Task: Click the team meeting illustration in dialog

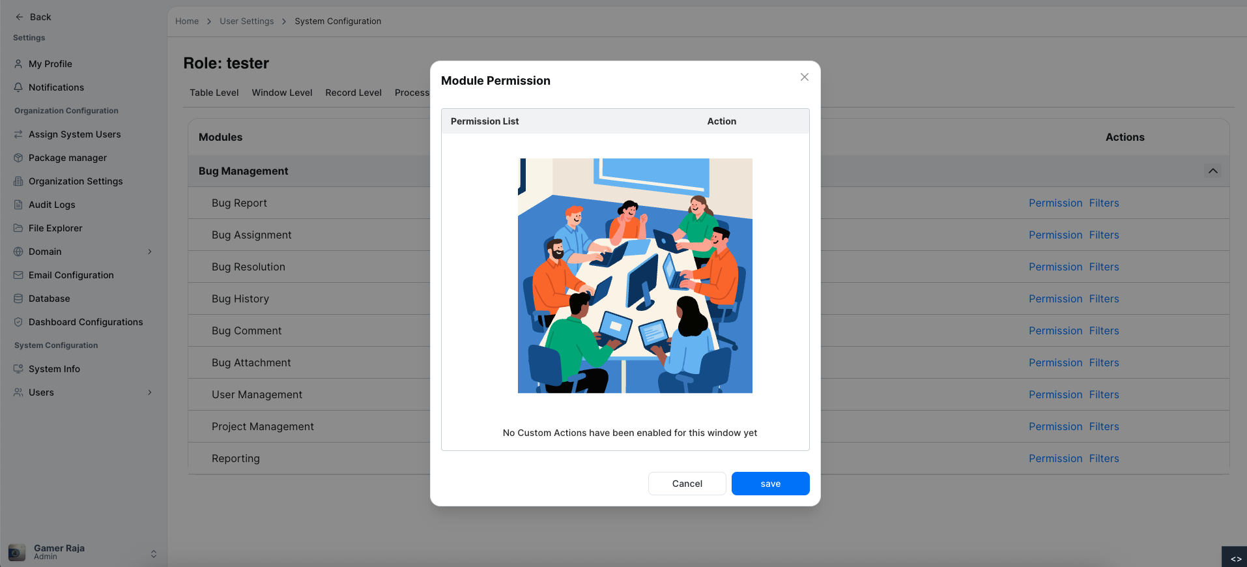Action: 635,276
